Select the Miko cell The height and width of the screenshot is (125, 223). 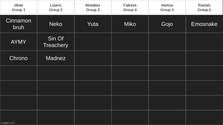(130, 24)
